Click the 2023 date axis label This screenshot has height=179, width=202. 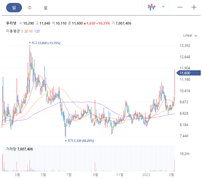146,175
